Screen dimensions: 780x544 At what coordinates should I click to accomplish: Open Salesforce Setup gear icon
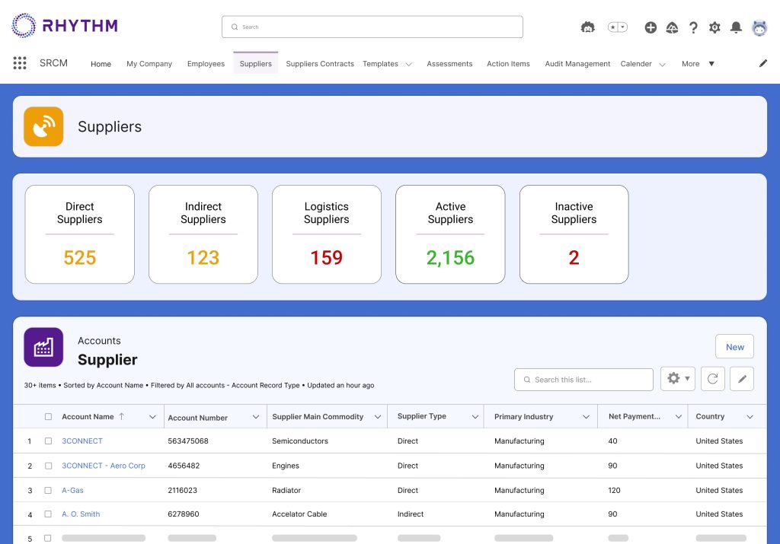click(x=714, y=27)
